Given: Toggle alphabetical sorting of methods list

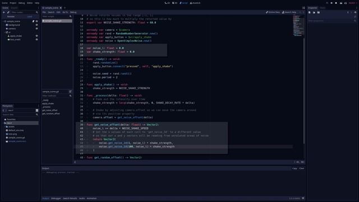Looking at the screenshot, I should pyautogui.click(x=70, y=91).
